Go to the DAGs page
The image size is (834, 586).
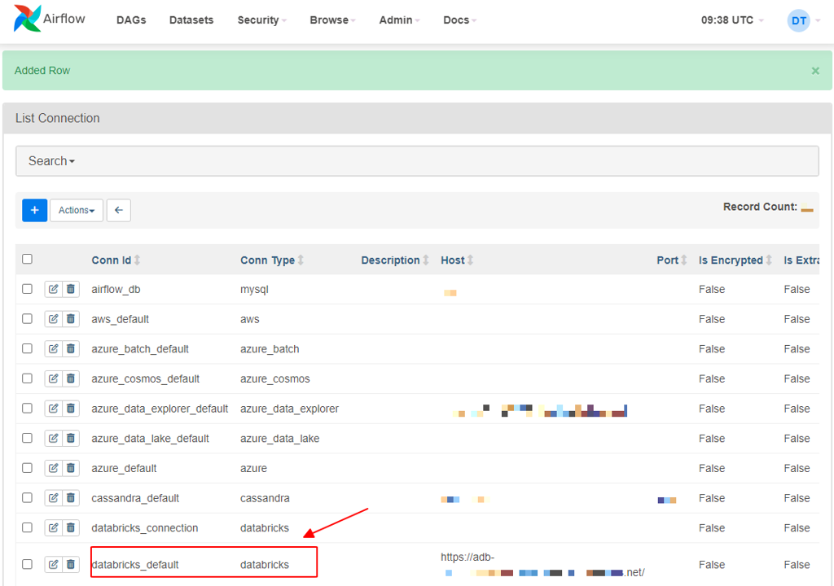pyautogui.click(x=131, y=20)
